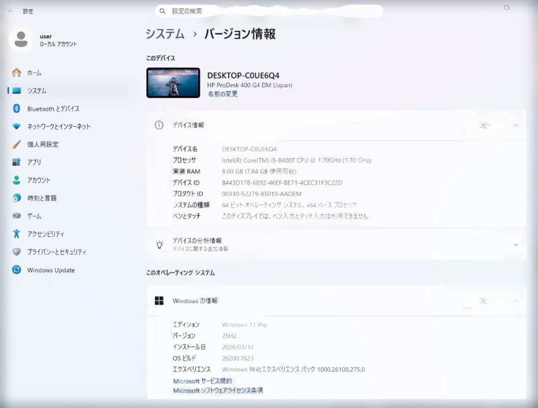538x408 pixels.
Task: Select the Bluetooth とデバイス sidebar icon
Action: point(16,108)
